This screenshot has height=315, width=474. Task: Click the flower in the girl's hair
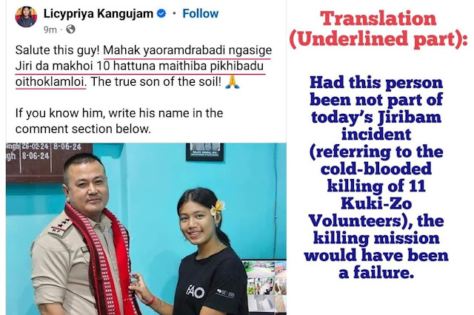click(217, 209)
